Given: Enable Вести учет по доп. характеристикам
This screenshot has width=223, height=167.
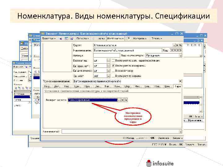Looking at the screenshot, I should click(x=113, y=61).
